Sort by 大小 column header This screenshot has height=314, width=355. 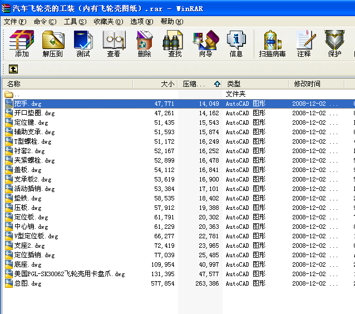coord(155,84)
